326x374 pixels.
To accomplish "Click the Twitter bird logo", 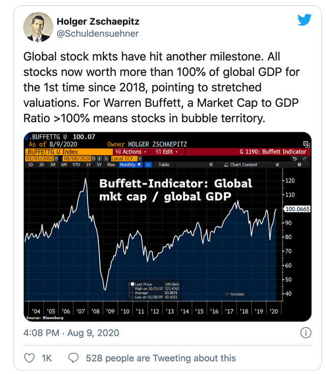I will (x=305, y=20).
